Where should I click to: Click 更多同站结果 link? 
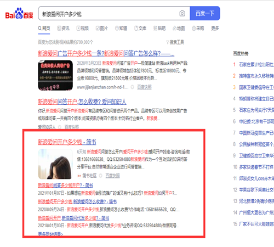pyautogui.click(x=50, y=234)
